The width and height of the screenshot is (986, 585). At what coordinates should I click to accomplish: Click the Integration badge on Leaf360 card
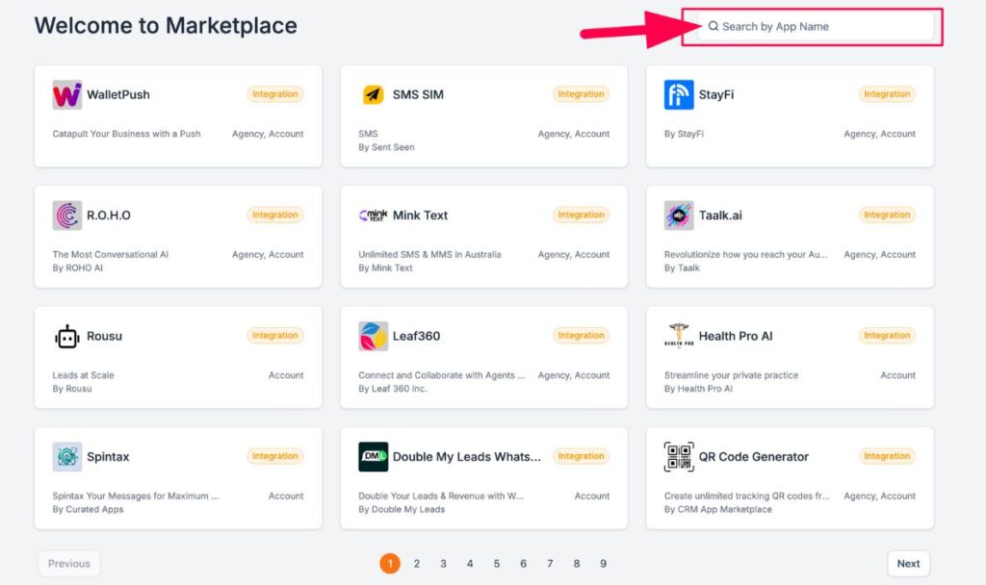581,336
